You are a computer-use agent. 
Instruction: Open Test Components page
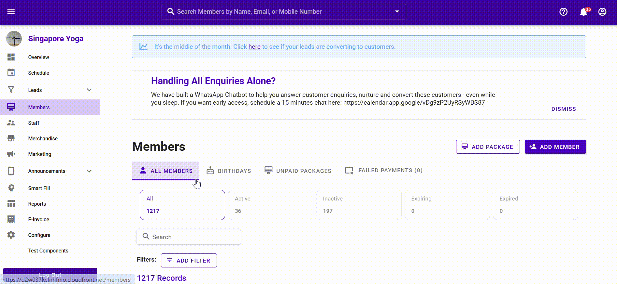[48, 251]
